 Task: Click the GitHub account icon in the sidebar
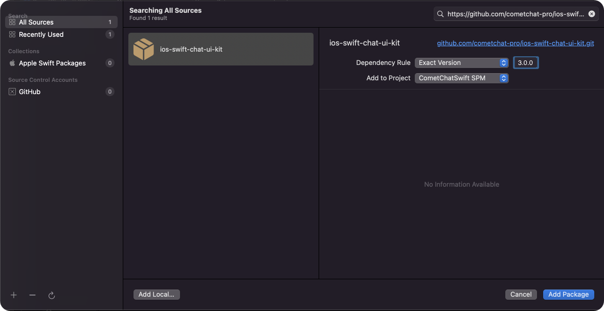12,92
